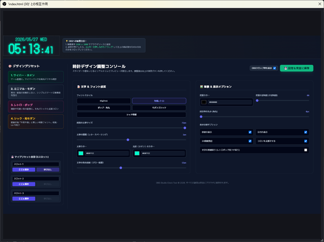Click the picture icon beside 背景 & 表示オプション heading
Viewport: 324px width, 242px height.
click(202, 87)
